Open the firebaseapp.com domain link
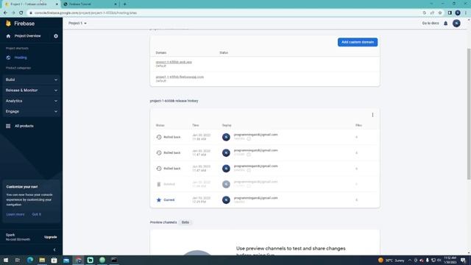The height and width of the screenshot is (265, 471). pos(180,77)
